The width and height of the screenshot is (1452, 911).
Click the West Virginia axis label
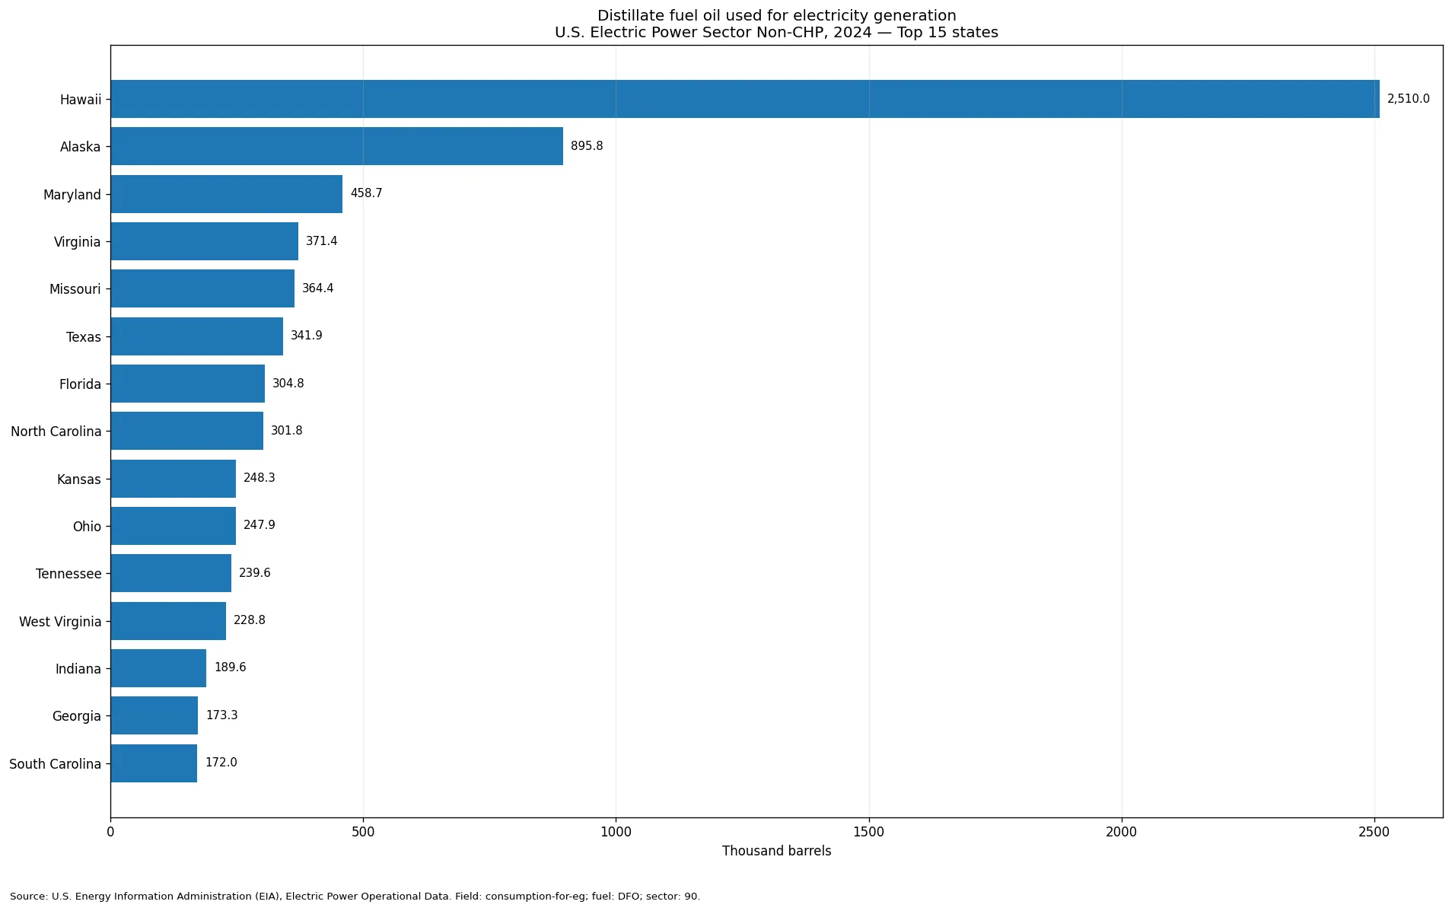tap(60, 622)
